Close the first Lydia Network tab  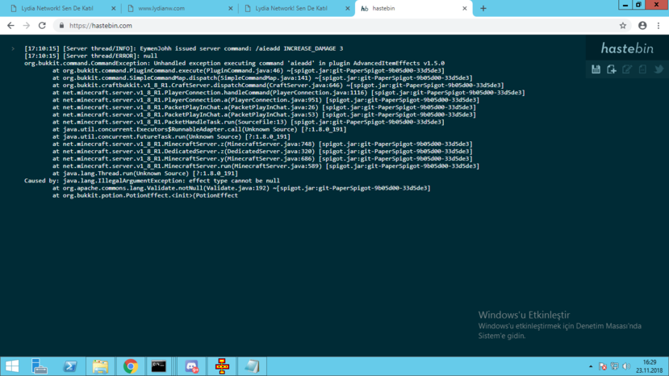113,9
